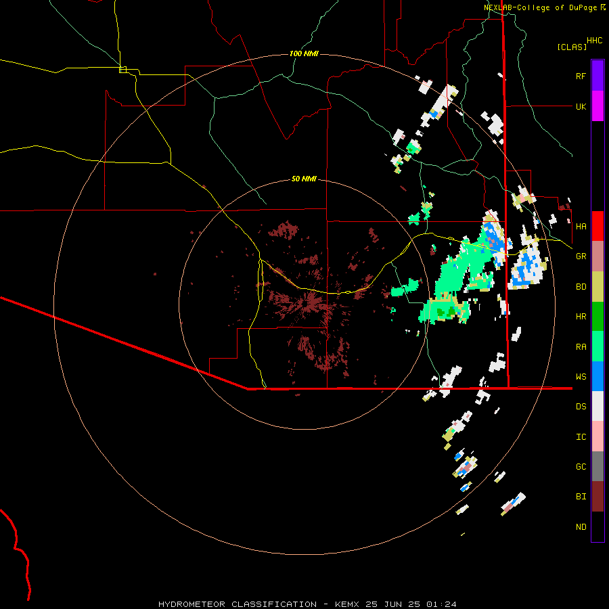Click the "IC" legend label
This screenshot has width=609, height=609.
[x=581, y=437]
